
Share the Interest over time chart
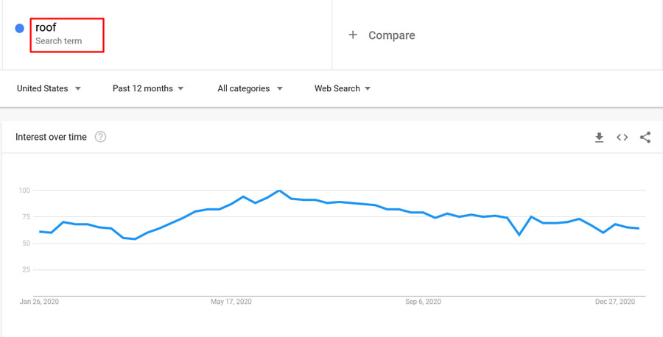click(x=645, y=138)
